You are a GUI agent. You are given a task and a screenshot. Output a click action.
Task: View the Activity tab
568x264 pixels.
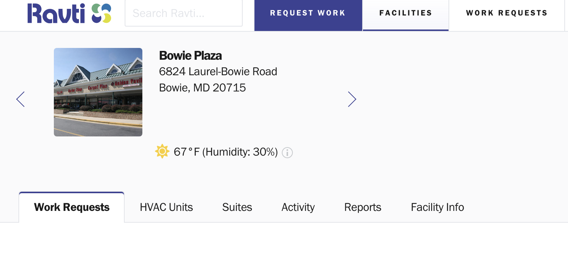point(298,207)
